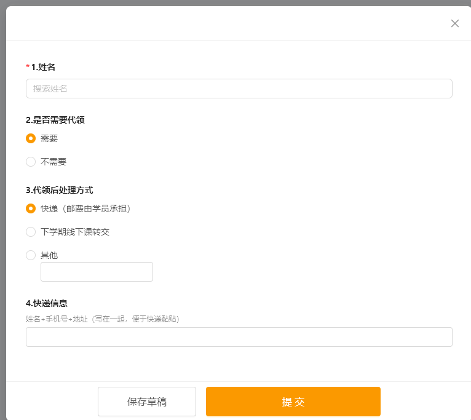The image size is (471, 420).
Task: Select the 需要 radio option
Action: coord(31,138)
